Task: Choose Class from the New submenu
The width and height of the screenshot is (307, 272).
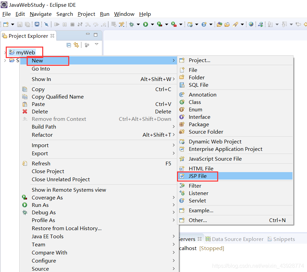Action: (235, 102)
